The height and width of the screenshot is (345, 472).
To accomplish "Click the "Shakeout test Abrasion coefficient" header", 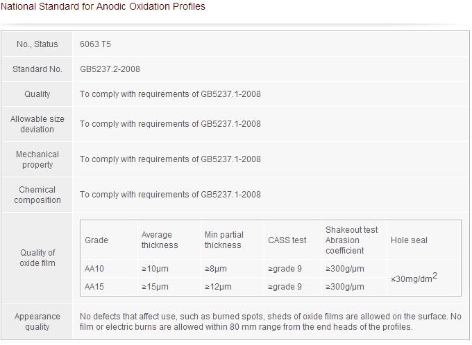I will (351, 240).
